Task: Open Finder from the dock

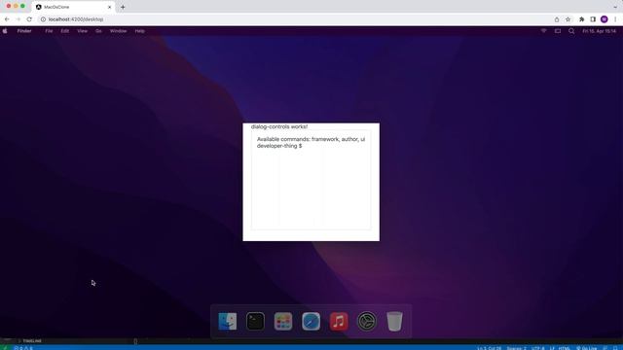Action: (227, 321)
